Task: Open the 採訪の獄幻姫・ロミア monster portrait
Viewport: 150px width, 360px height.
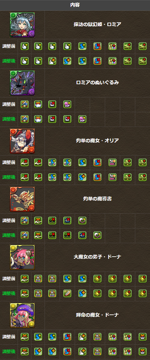Action: pyautogui.click(x=22, y=25)
